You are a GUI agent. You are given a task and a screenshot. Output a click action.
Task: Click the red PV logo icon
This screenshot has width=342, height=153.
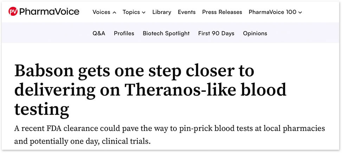pos(13,12)
